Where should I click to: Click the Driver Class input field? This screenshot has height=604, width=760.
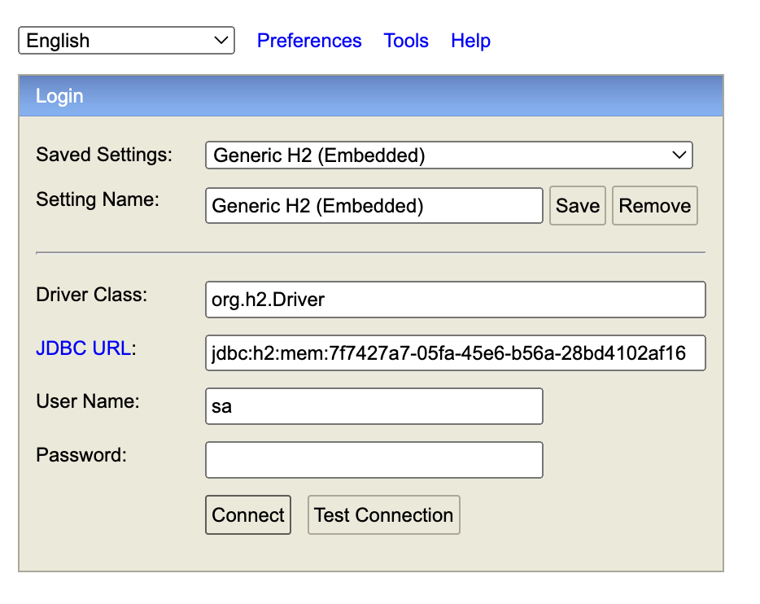[x=456, y=300]
